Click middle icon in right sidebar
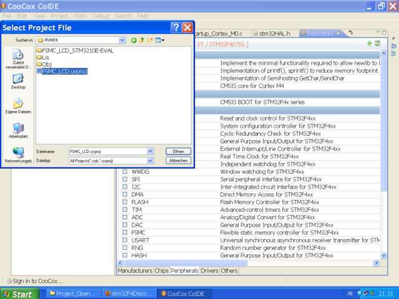Image resolution: width=399 pixels, height=299 pixels. (x=393, y=46)
